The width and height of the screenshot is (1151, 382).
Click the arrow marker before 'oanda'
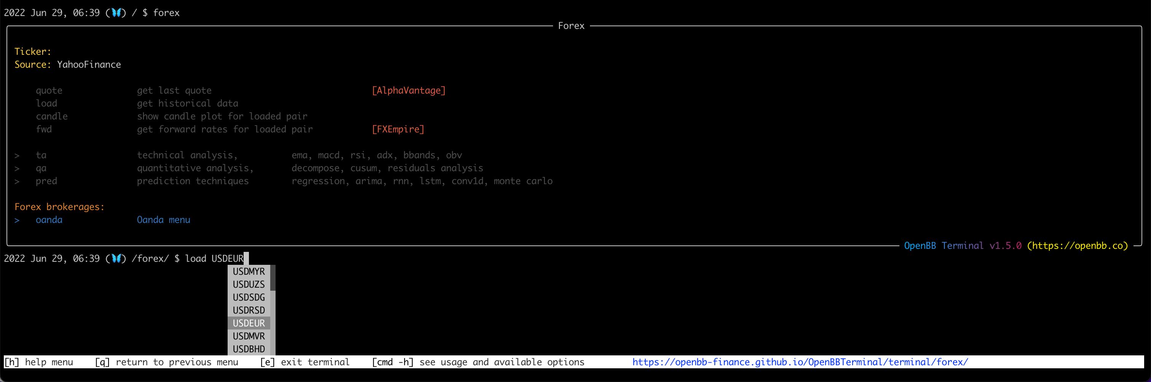click(x=17, y=220)
